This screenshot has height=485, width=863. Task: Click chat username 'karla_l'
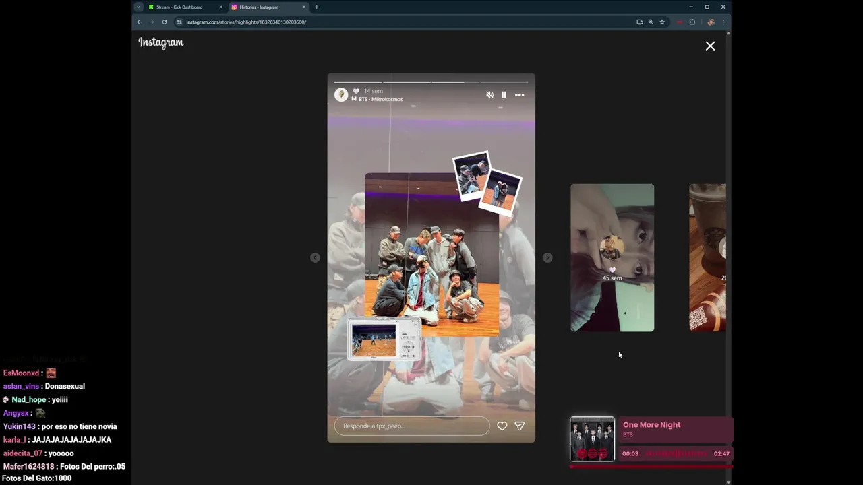pos(14,440)
